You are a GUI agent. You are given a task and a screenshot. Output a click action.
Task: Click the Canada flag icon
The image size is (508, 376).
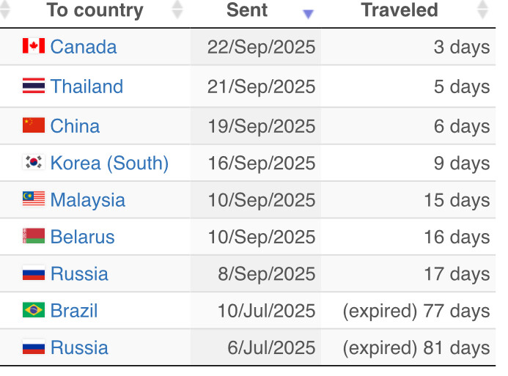coord(34,46)
